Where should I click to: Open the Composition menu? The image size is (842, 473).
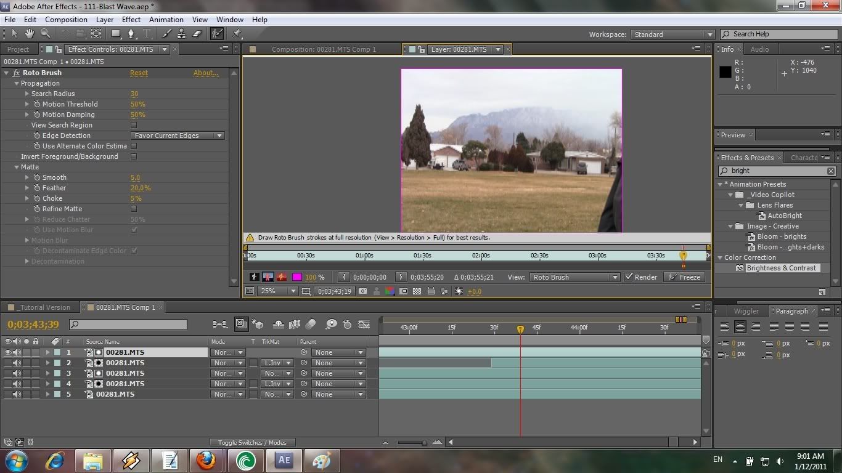66,19
